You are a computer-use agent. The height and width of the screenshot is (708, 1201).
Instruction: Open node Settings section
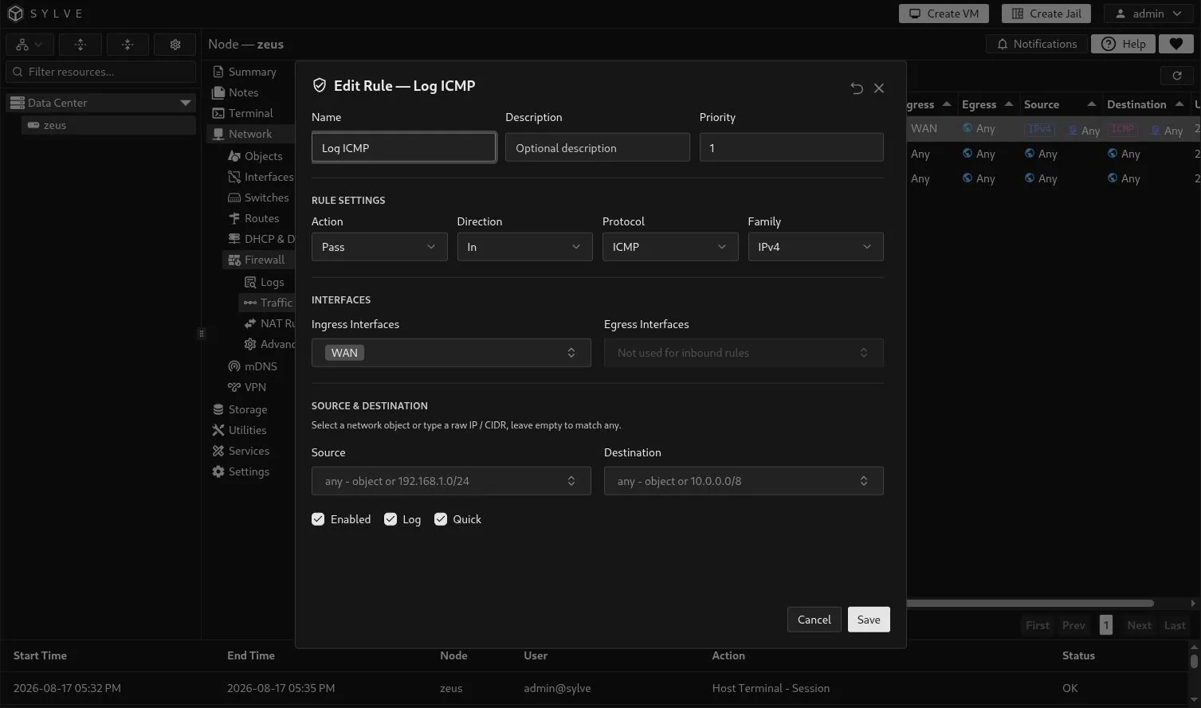[x=249, y=471]
